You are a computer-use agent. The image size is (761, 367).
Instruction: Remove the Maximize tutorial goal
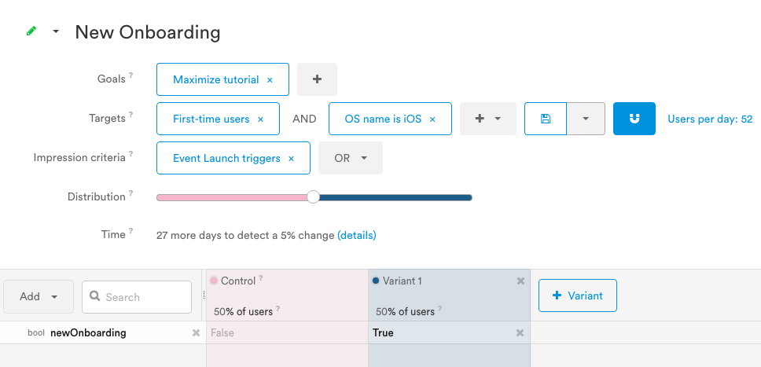270,80
